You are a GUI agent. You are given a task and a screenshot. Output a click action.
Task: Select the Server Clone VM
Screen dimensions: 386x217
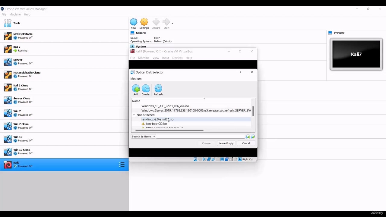64,100
